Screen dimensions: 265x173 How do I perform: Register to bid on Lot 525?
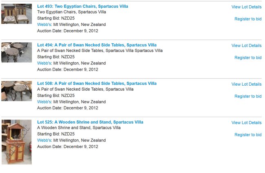[248, 135]
